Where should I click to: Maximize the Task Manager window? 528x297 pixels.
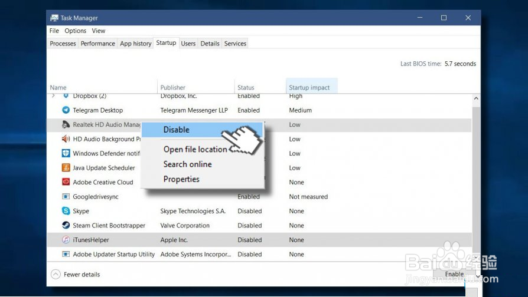coord(444,18)
